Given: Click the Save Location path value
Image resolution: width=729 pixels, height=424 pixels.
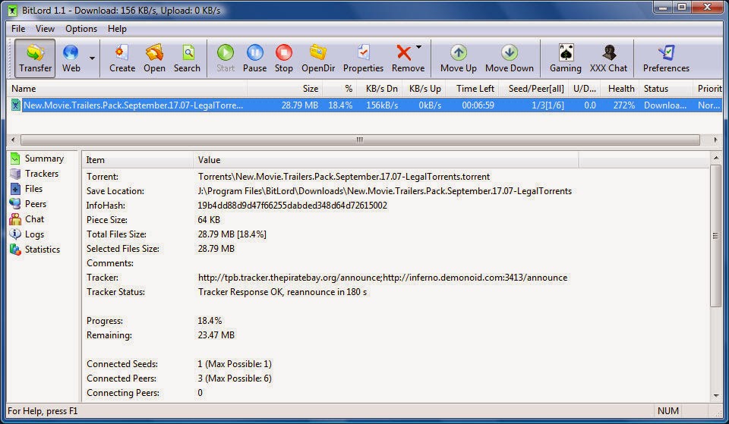Looking at the screenshot, I should (x=384, y=191).
